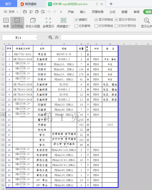152x190 pixels.
Task: Select header cell 标准或文件号
Action: click(x=23, y=49)
